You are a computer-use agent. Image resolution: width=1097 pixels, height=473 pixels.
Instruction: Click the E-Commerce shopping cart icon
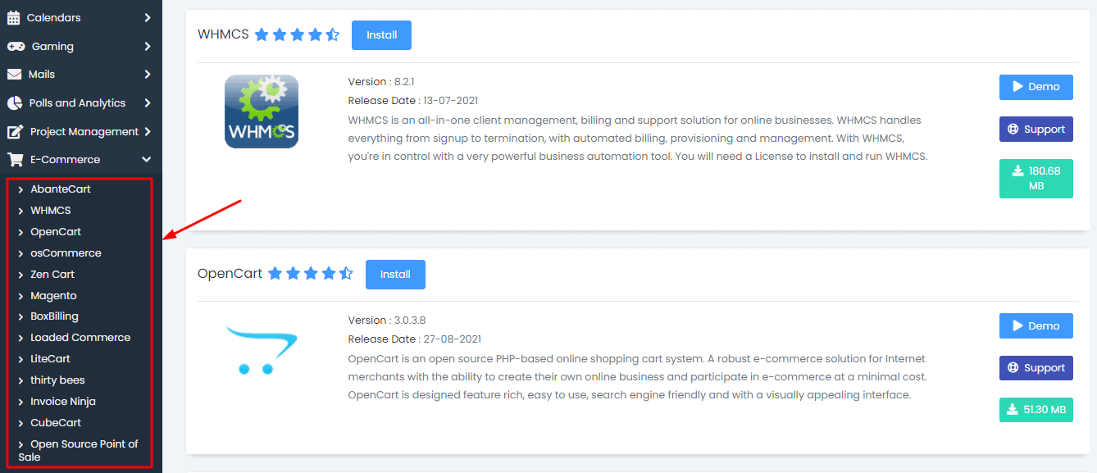15,159
